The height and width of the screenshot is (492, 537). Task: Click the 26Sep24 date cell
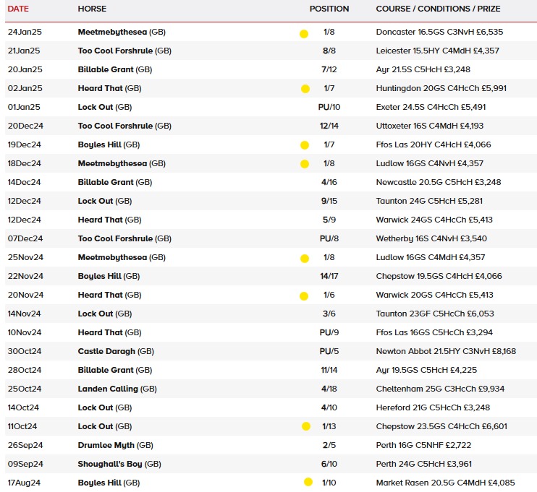25,446
